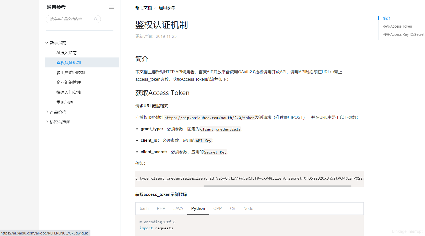Navigate to 使用Access Key ID/Secret section
Viewport: 425px width, 236px height.
click(404, 34)
